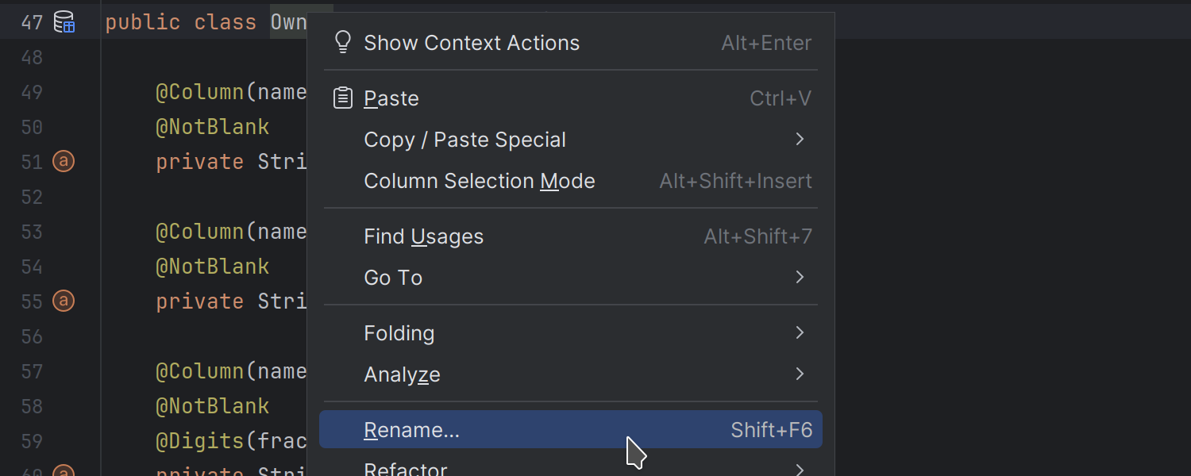Enable Column Selection Mode

pos(480,180)
